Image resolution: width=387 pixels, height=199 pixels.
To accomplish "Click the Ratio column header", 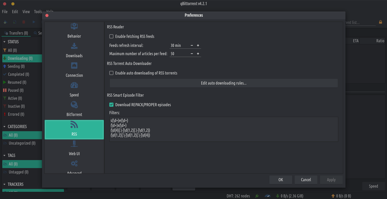I will (x=380, y=41).
